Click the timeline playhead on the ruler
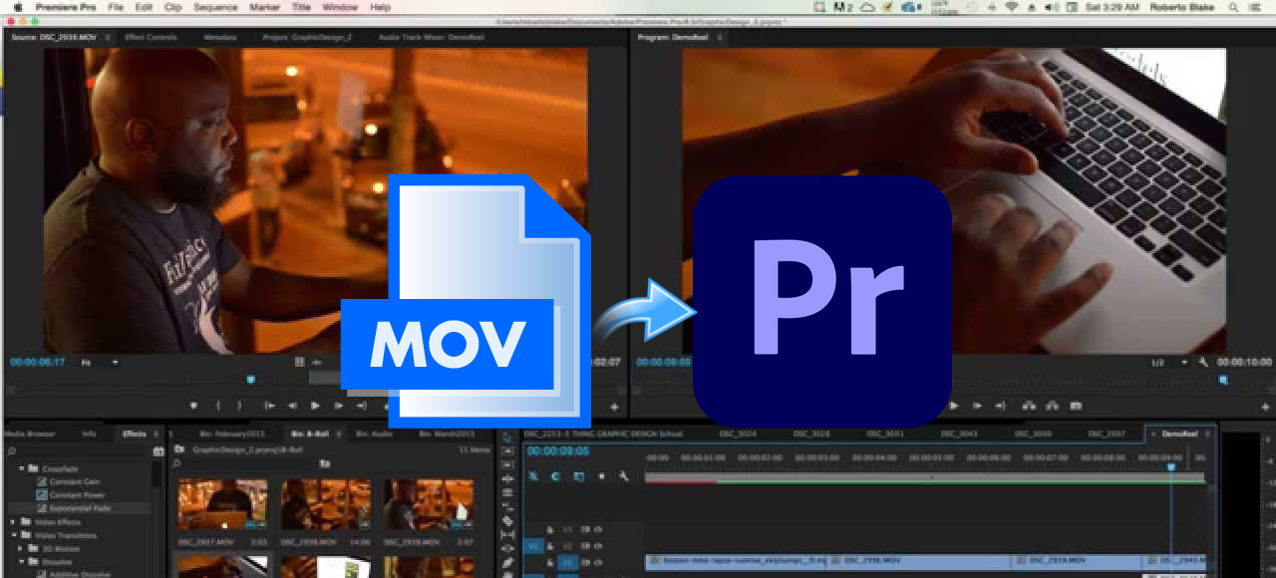 1171,465
